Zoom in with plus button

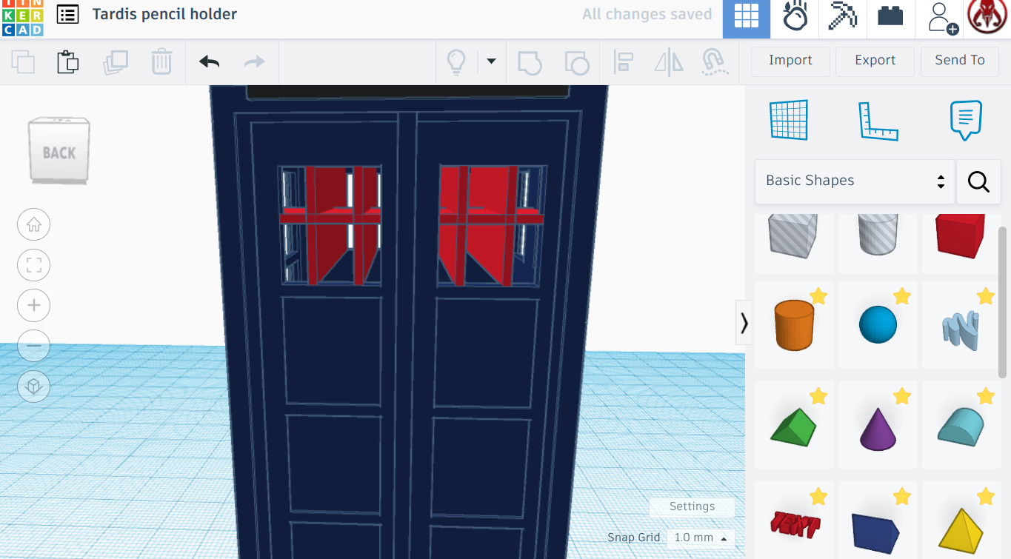pyautogui.click(x=33, y=305)
